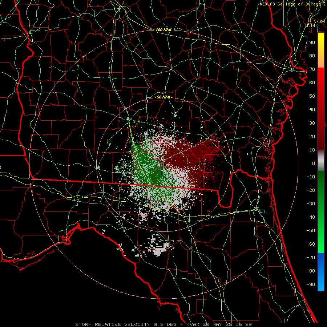
Task: Click the "100 NMI" range ring label
Action: pyautogui.click(x=163, y=30)
